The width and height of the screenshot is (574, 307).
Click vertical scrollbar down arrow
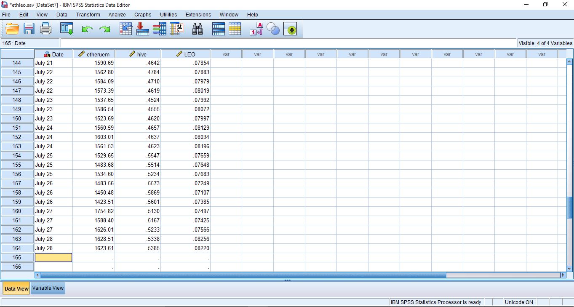(570, 268)
